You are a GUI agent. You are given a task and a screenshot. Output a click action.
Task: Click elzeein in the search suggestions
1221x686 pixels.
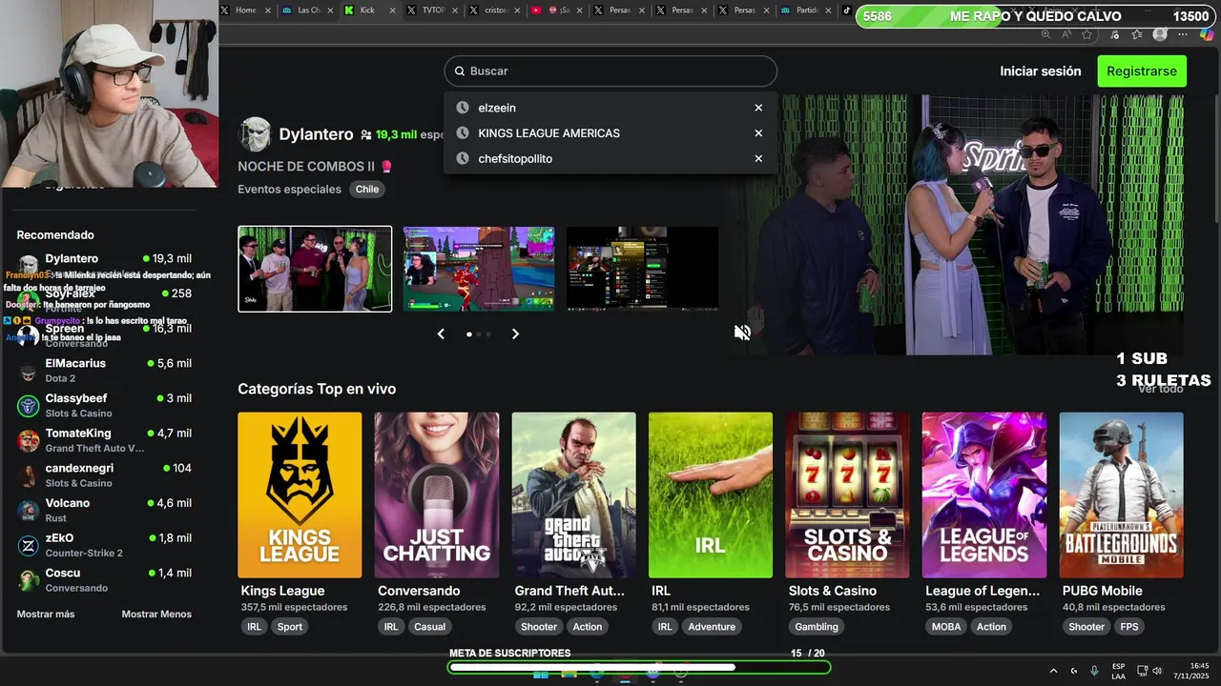497,108
